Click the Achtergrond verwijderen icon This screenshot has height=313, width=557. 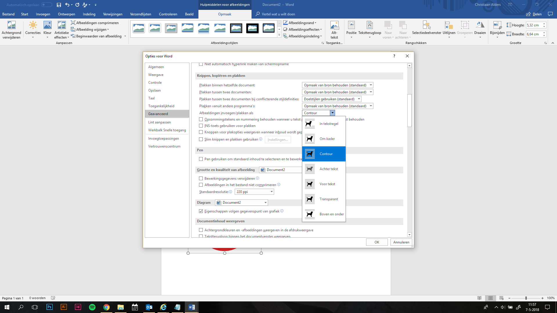point(11,26)
